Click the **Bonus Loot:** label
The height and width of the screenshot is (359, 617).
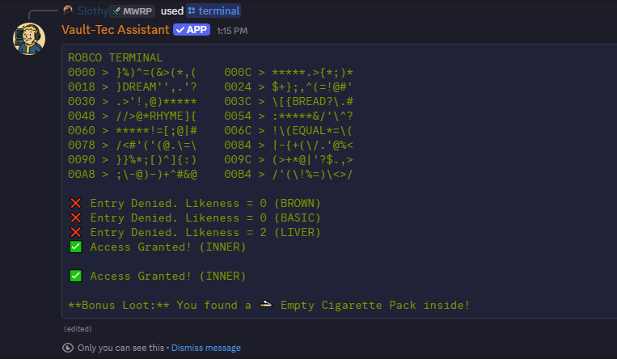pos(118,306)
